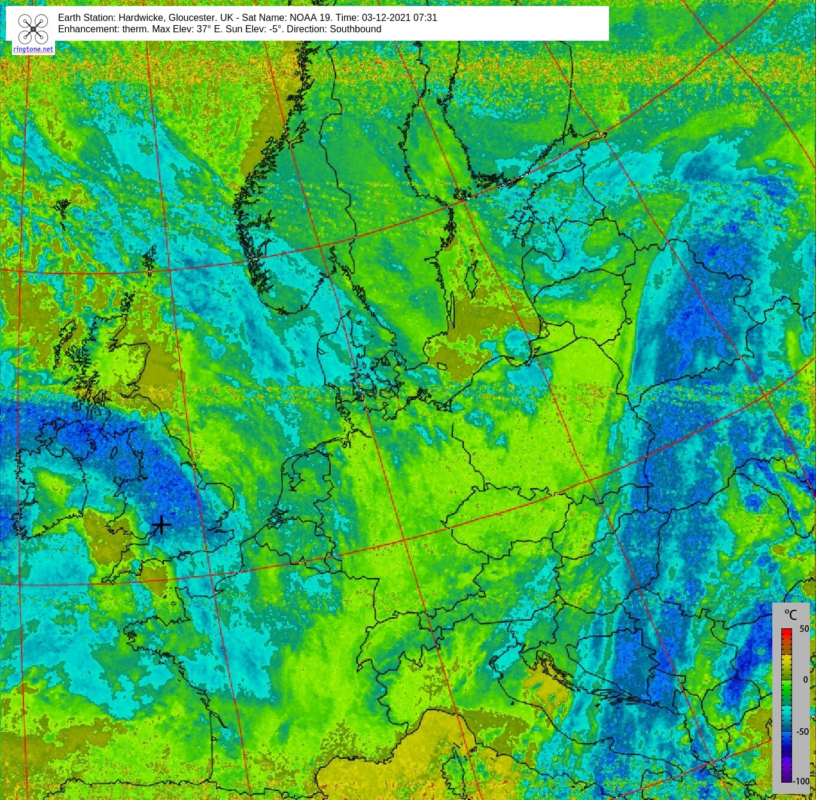The image size is (816, 800).
Task: Click the pass time '03-12-2021 07:31'
Action: coord(400,18)
